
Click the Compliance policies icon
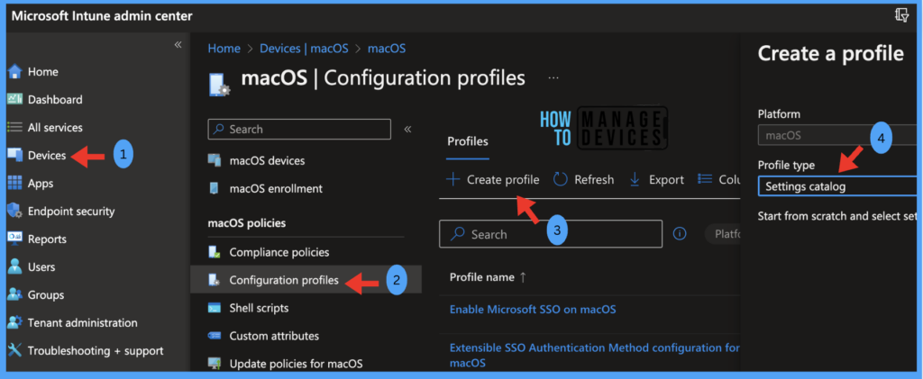click(215, 252)
